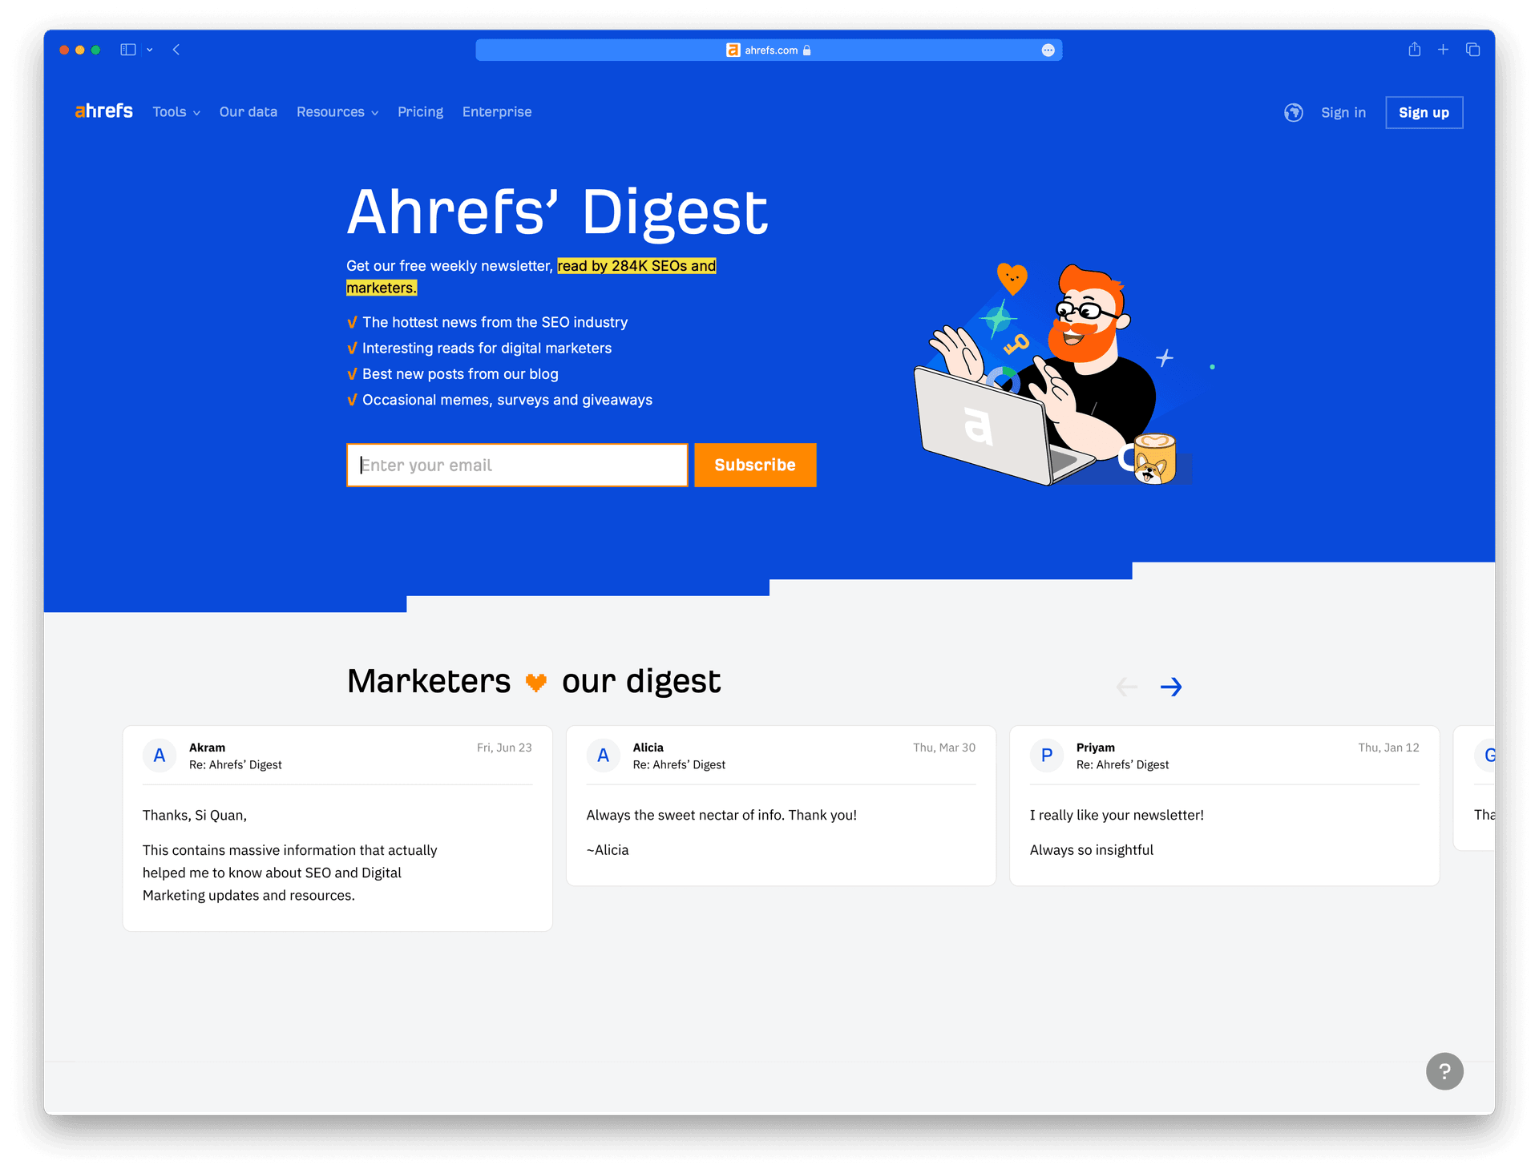The height and width of the screenshot is (1173, 1539).
Task: Click the Safari share icon
Action: (x=1415, y=50)
